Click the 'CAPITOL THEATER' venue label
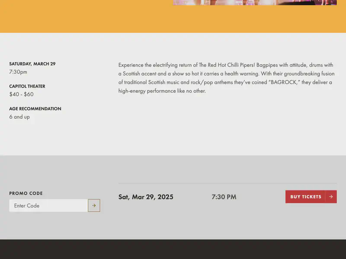 (27, 86)
